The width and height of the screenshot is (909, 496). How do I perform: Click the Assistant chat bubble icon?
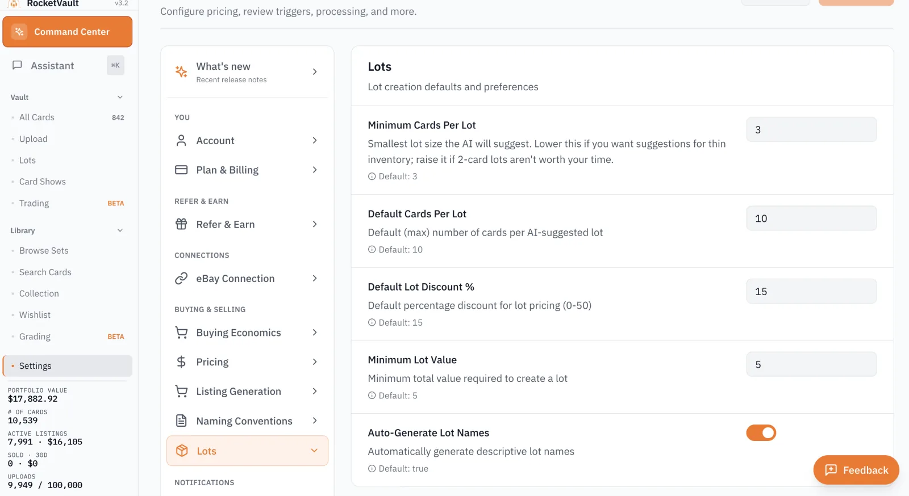point(17,65)
